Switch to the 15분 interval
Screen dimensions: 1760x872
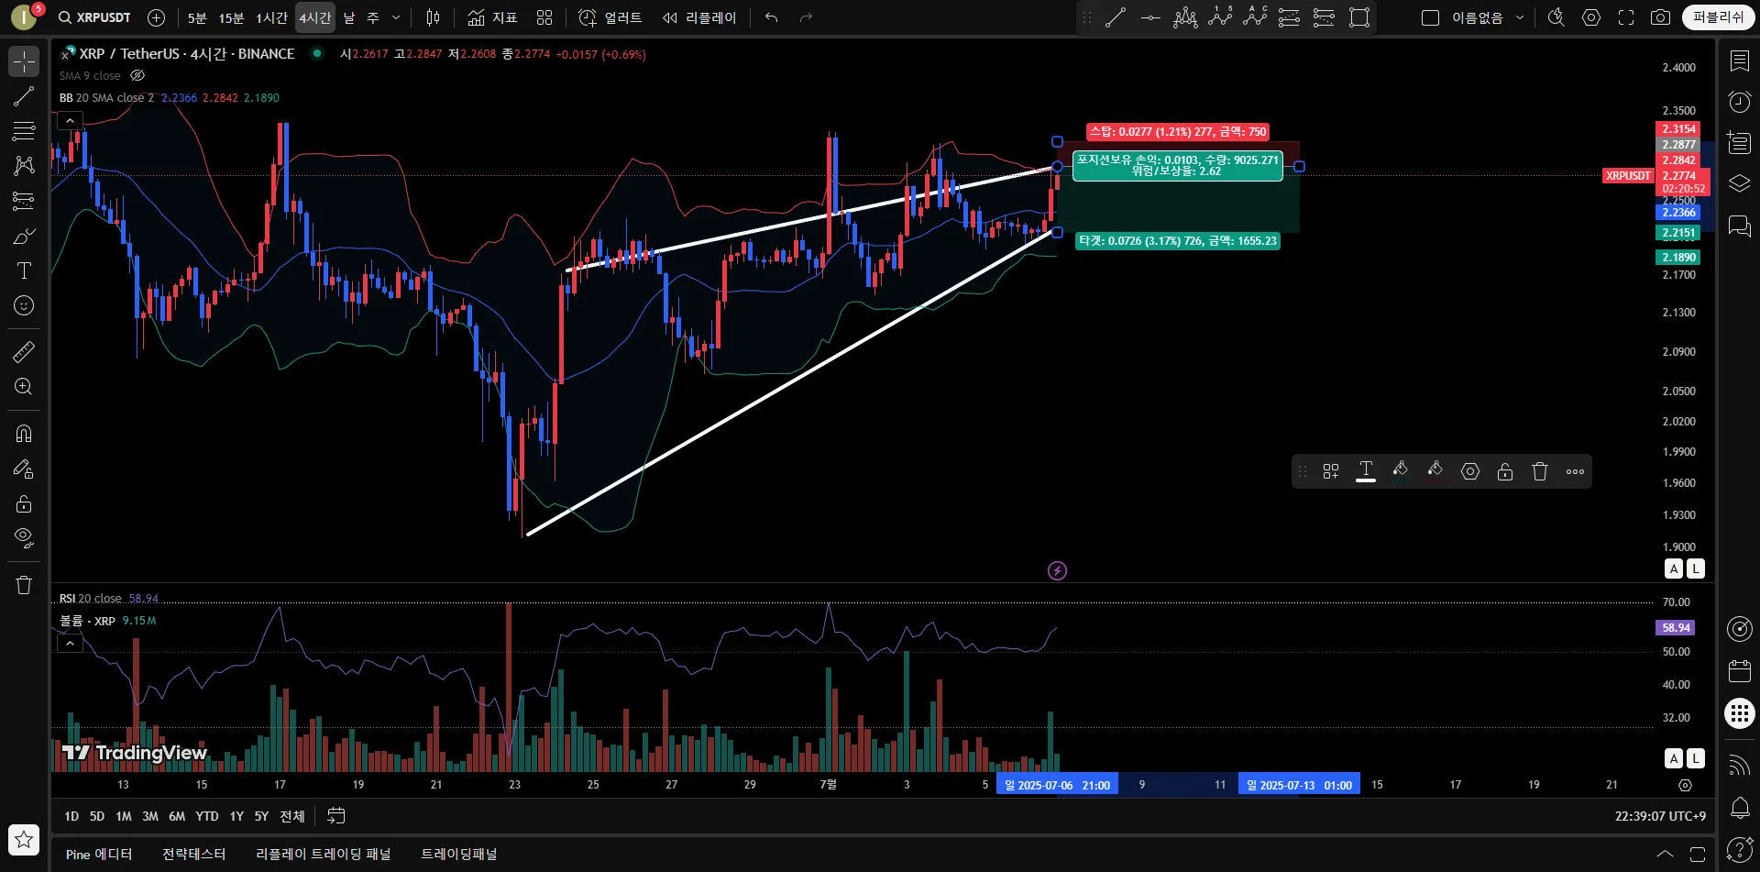(231, 17)
